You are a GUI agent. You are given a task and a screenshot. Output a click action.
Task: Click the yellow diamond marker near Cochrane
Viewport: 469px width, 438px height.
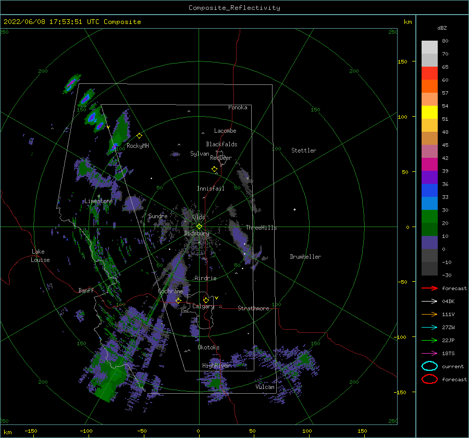tap(178, 301)
